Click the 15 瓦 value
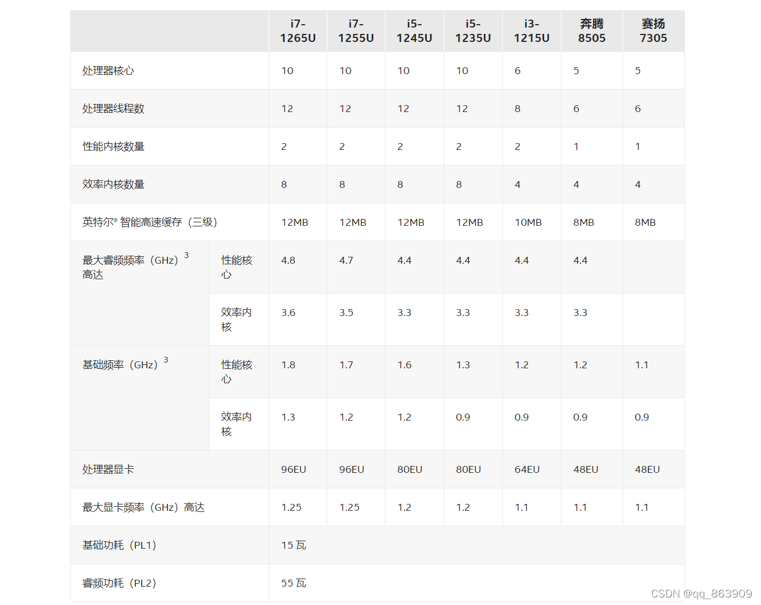This screenshot has width=761, height=605. tap(293, 545)
